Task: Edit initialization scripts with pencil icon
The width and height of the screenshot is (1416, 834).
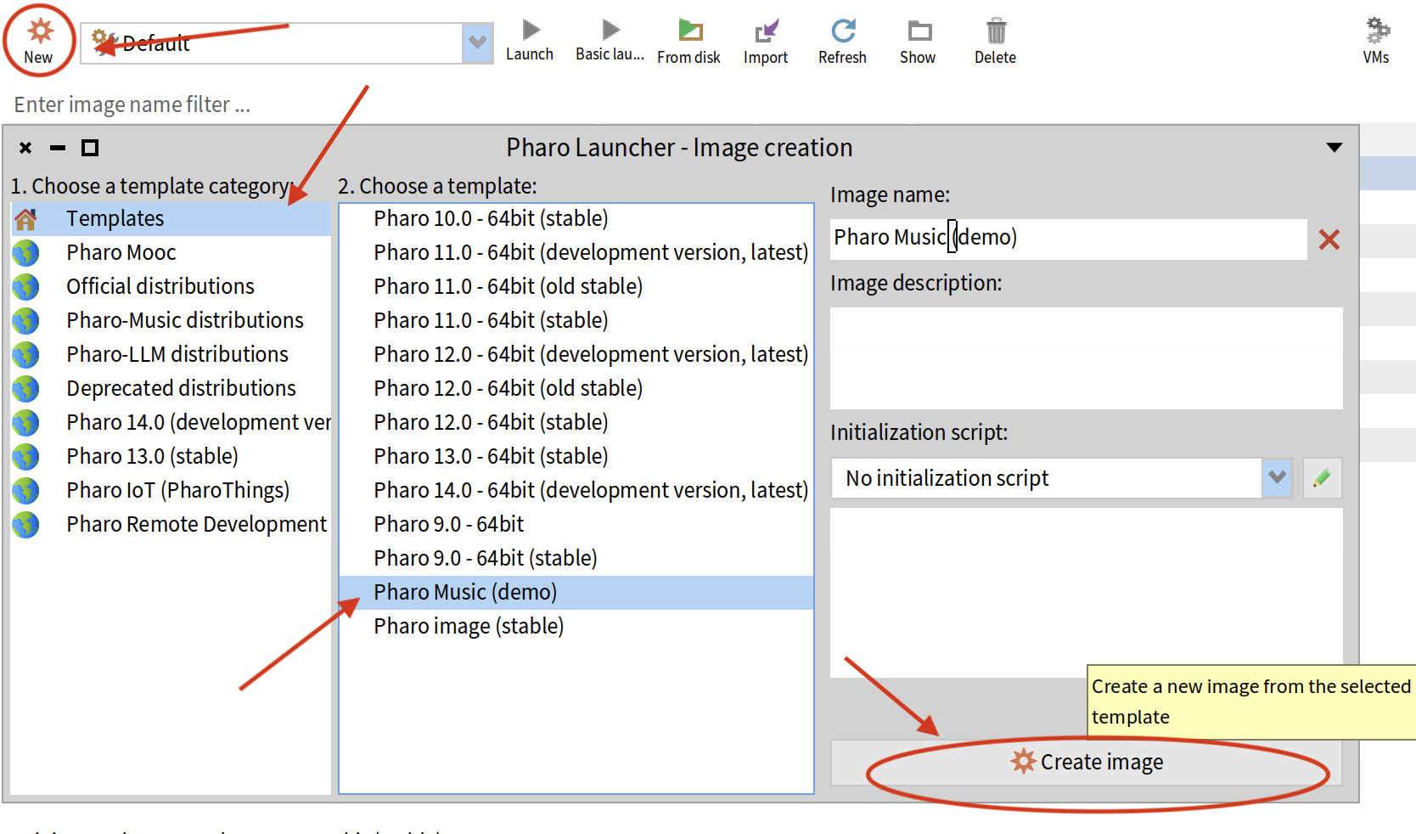Action: [x=1322, y=478]
